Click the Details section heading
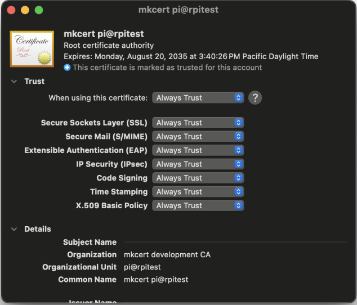This screenshot has height=305, width=357. (38, 229)
